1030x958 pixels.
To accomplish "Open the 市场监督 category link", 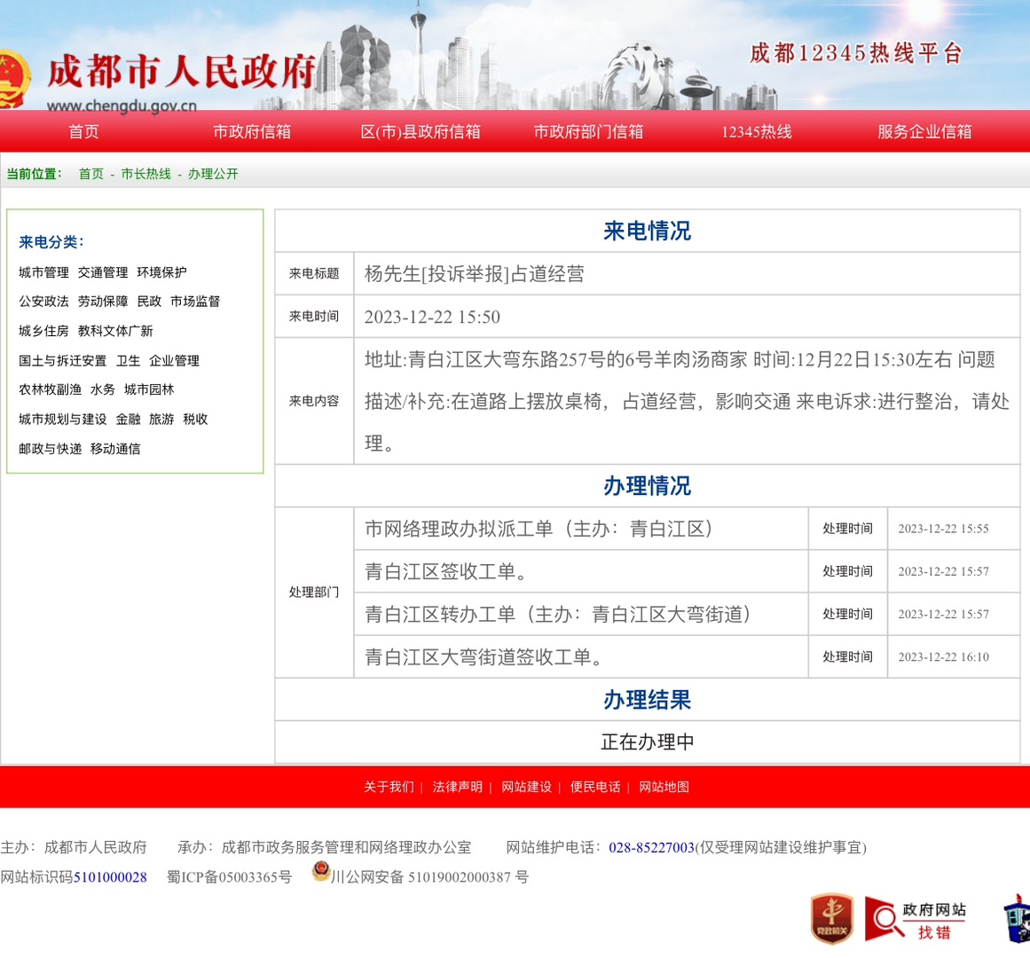I will click(x=195, y=302).
